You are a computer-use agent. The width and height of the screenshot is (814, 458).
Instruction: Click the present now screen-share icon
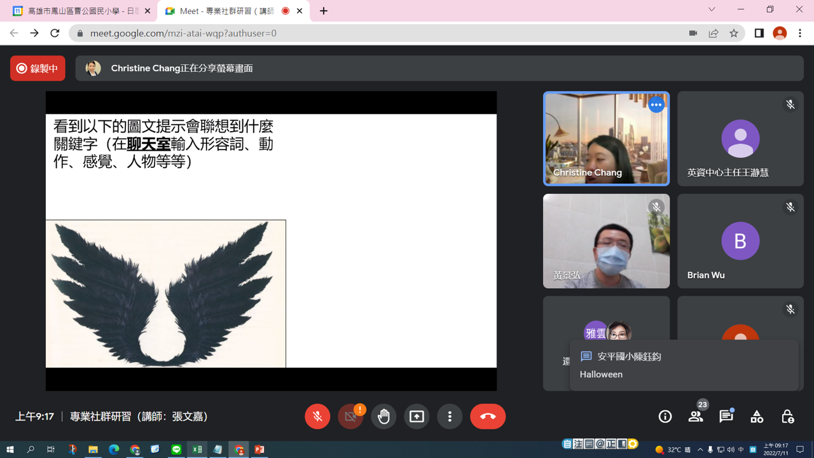pos(417,417)
